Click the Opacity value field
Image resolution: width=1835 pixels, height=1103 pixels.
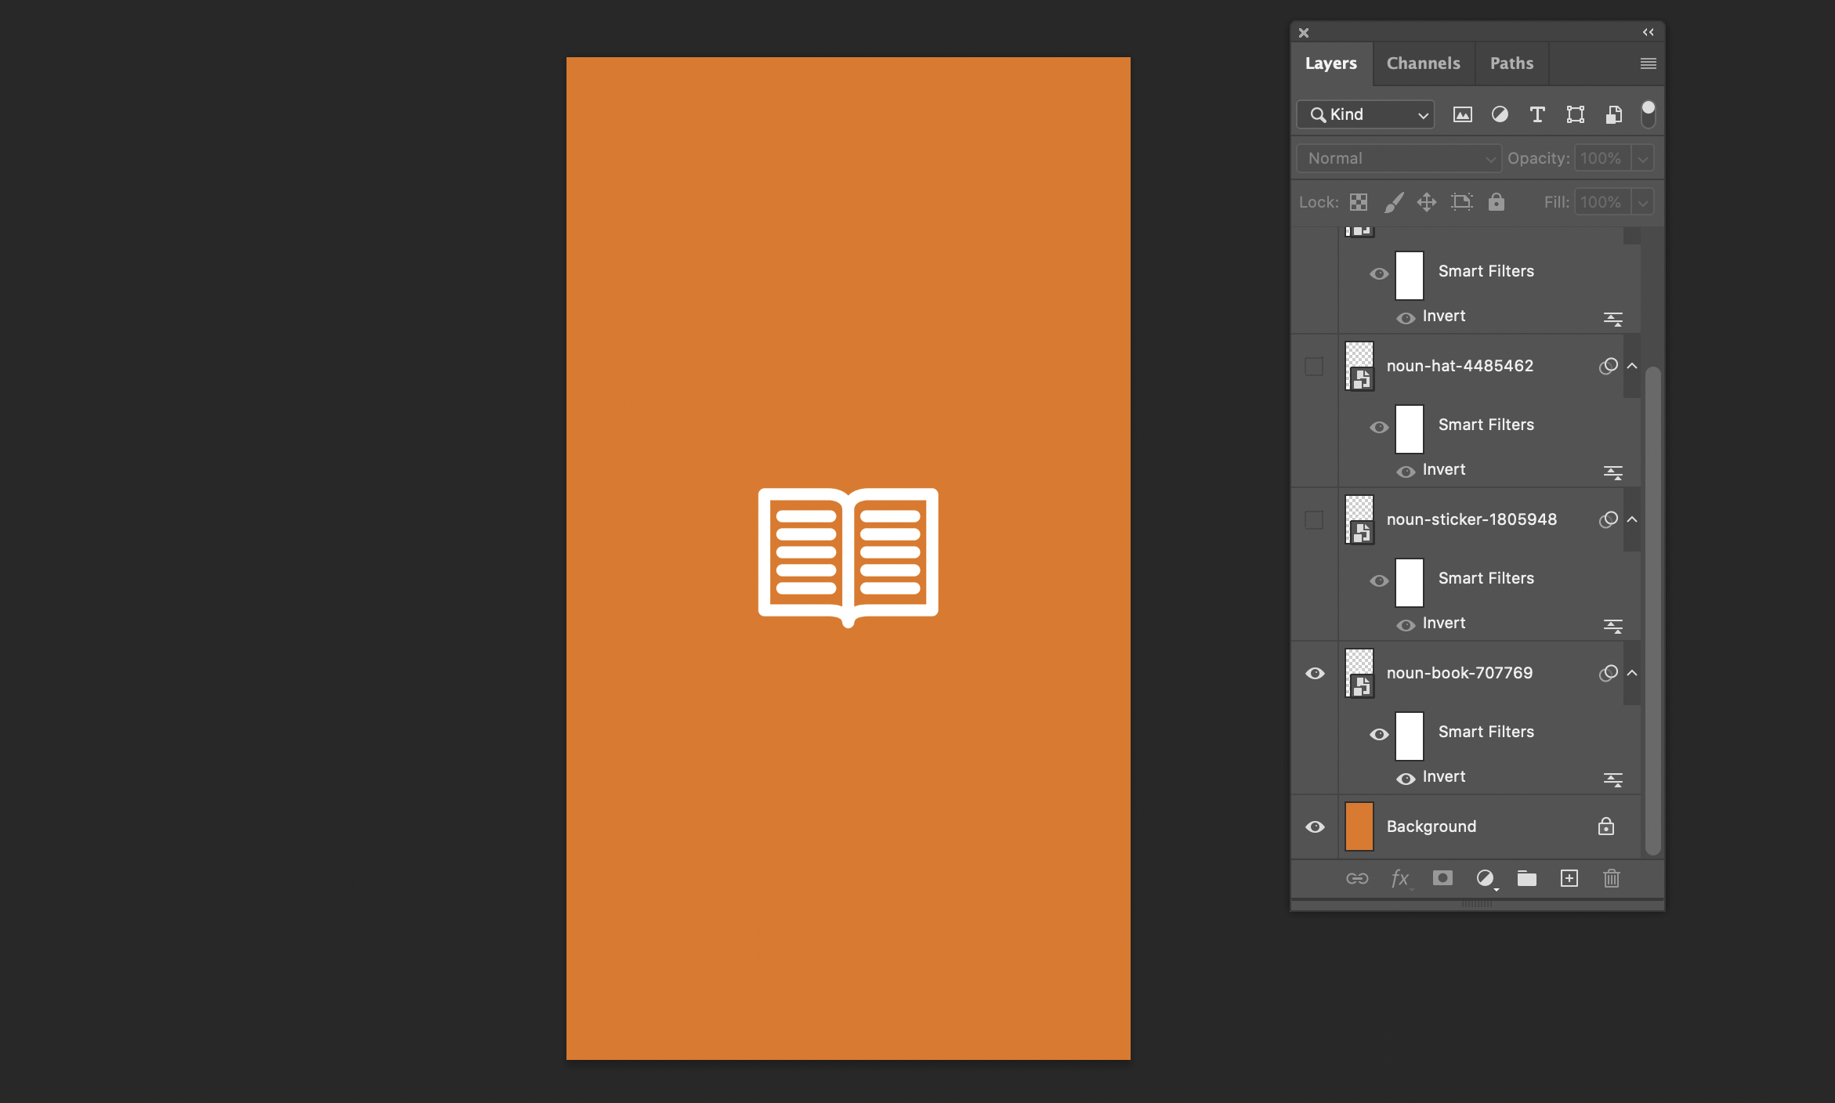coord(1601,158)
